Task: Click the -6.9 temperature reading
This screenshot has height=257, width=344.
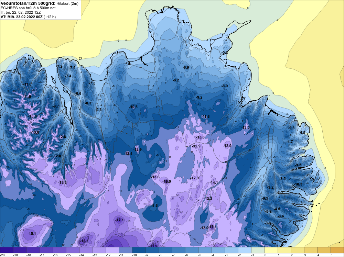Action: click(186, 67)
